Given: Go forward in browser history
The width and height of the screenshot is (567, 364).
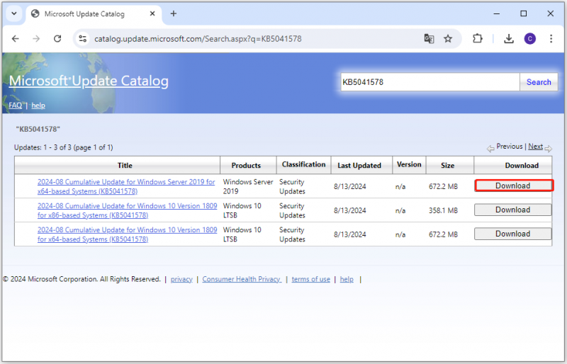Looking at the screenshot, I should click(36, 39).
